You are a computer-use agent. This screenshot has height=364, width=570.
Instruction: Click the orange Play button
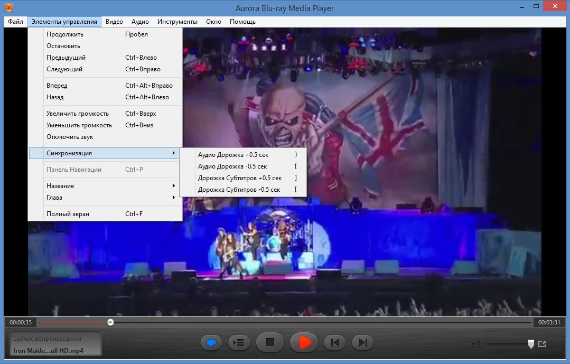point(304,342)
